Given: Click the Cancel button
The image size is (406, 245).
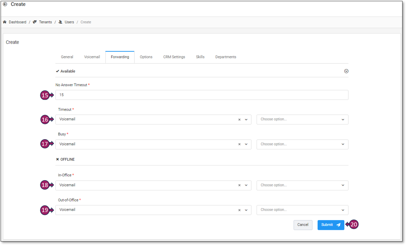Looking at the screenshot, I should pyautogui.click(x=303, y=225).
